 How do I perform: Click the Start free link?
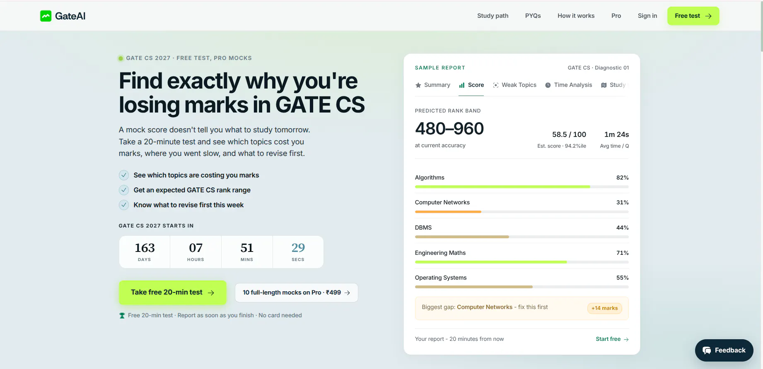(x=612, y=339)
